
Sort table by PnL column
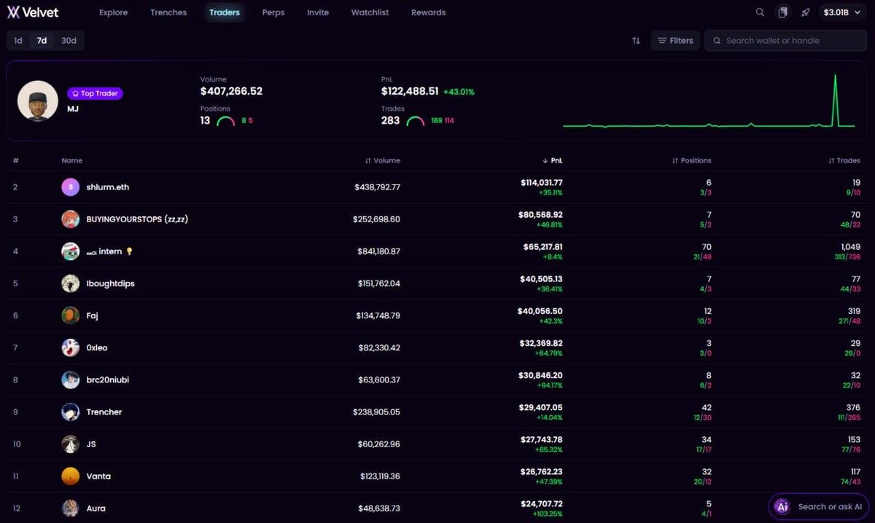tap(552, 160)
